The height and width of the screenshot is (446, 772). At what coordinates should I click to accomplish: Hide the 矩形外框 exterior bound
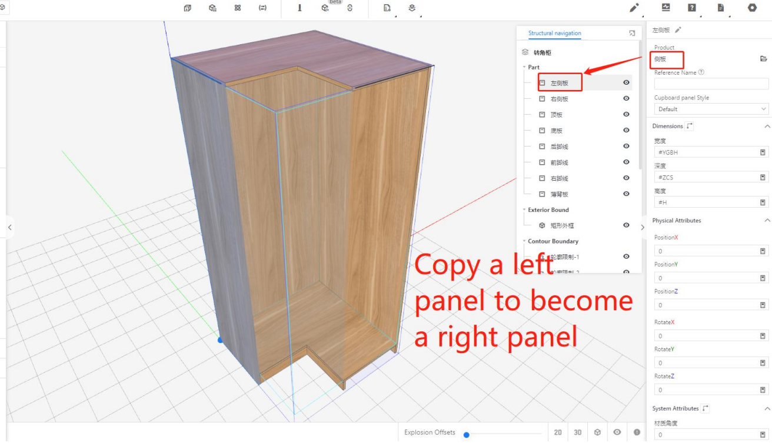tap(626, 225)
